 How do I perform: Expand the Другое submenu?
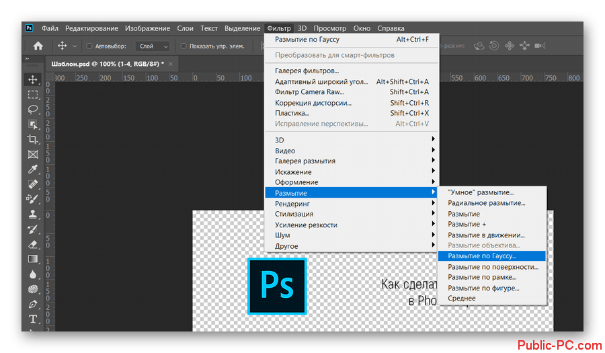(352, 245)
